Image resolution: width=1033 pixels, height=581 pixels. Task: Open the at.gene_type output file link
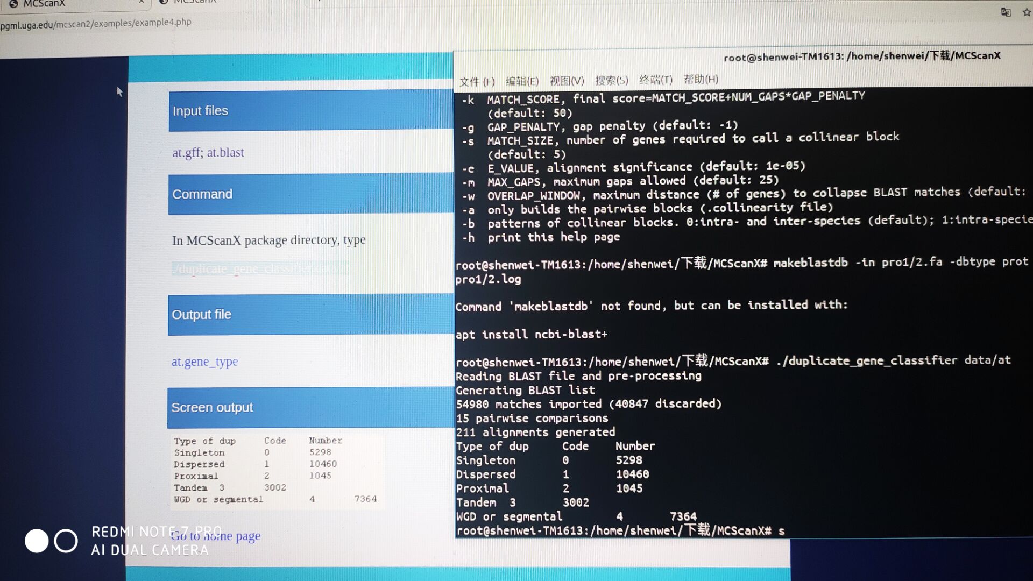click(204, 362)
